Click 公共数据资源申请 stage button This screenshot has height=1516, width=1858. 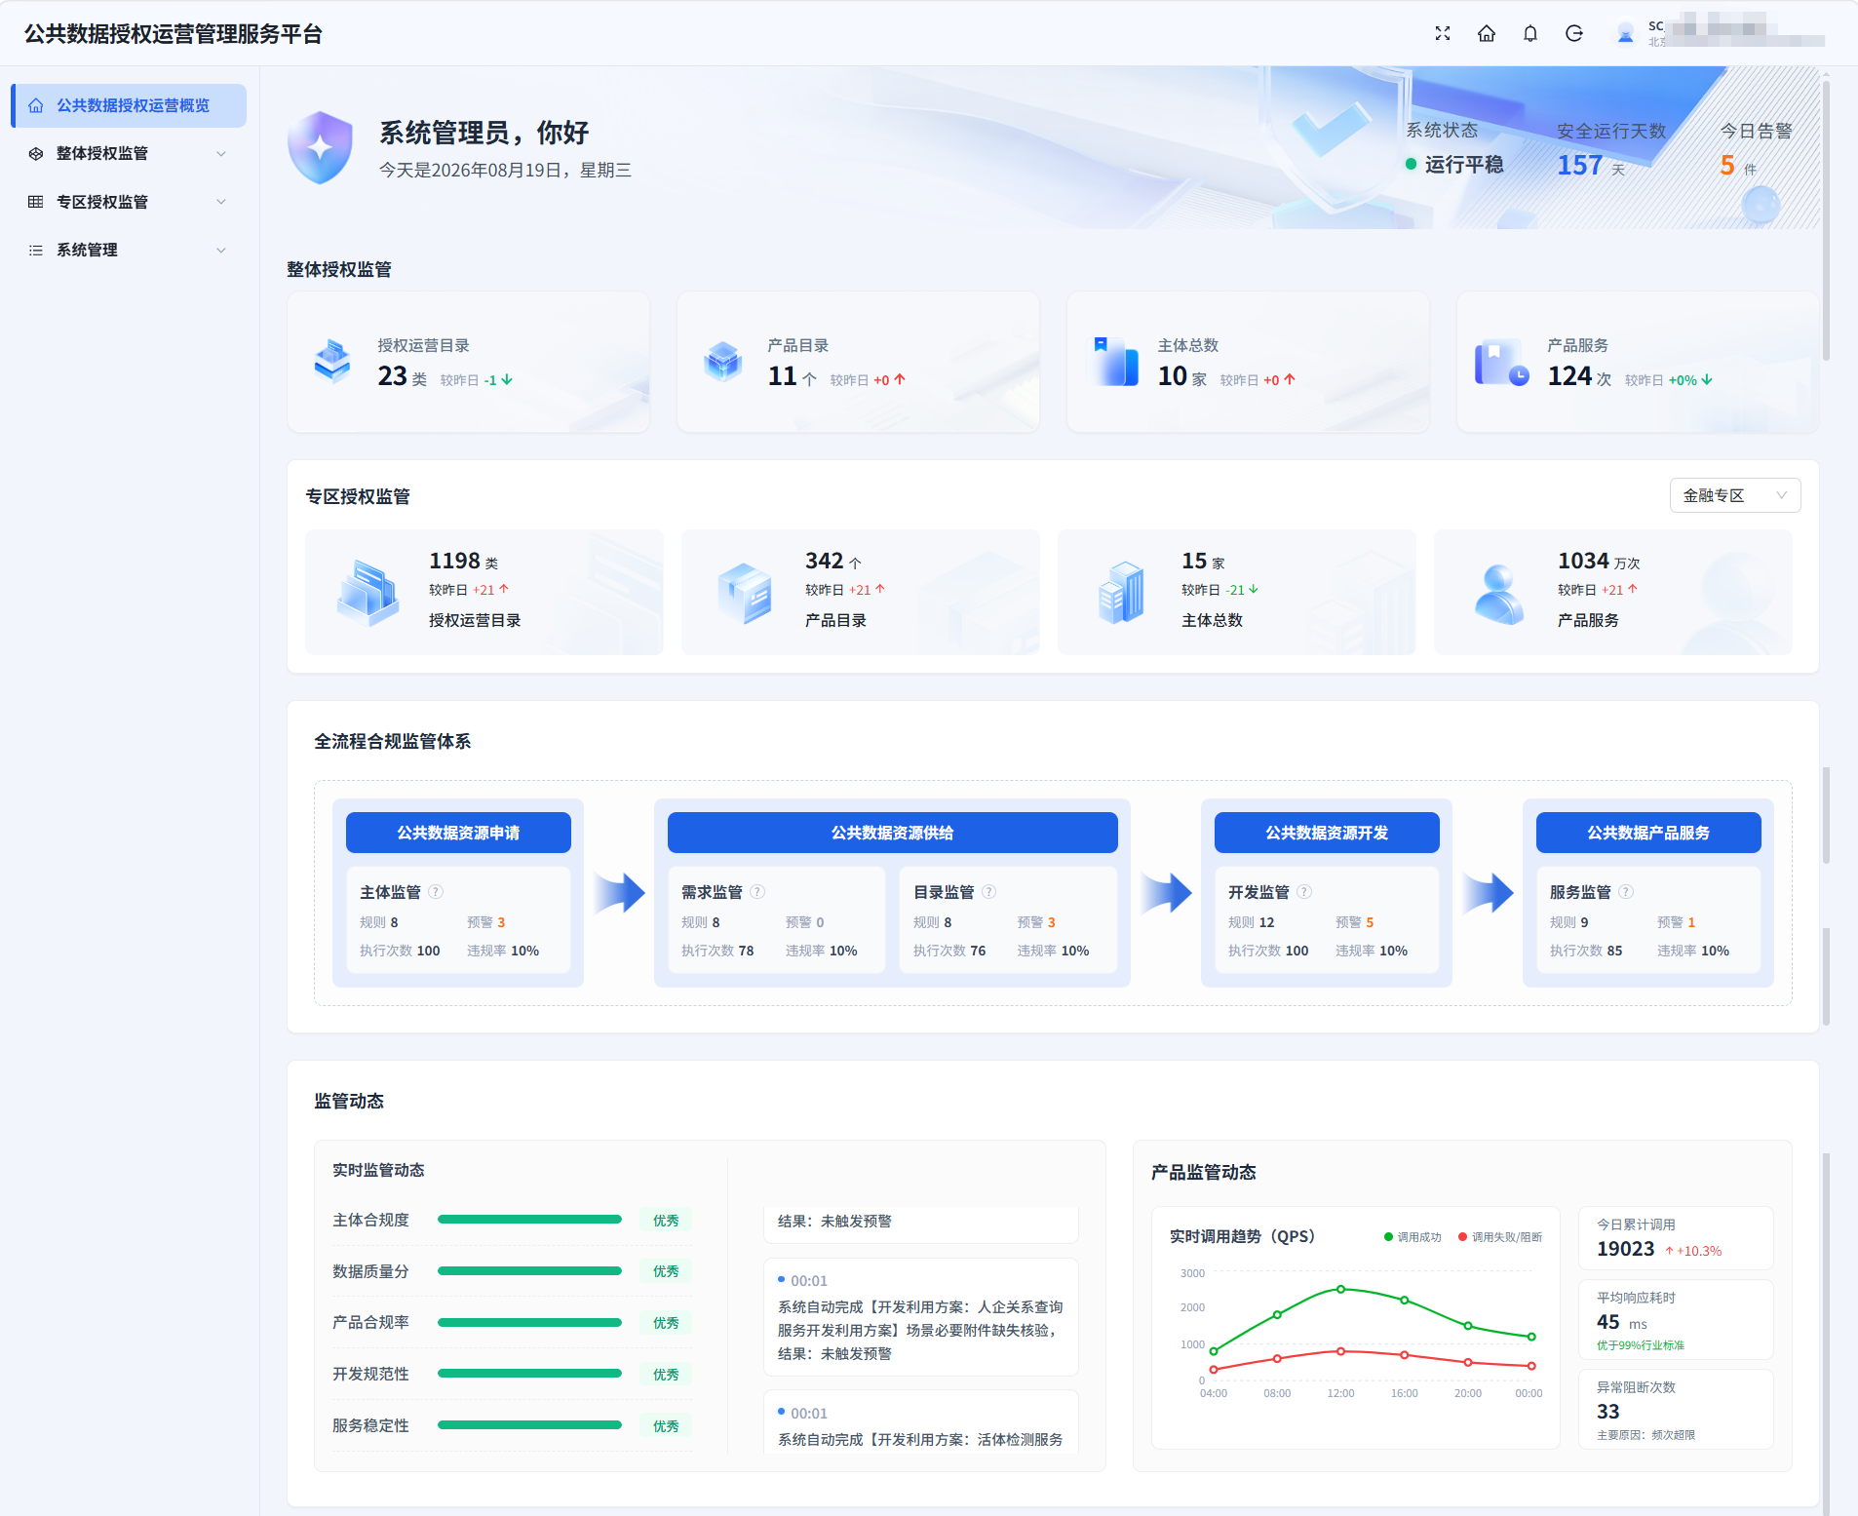(458, 833)
